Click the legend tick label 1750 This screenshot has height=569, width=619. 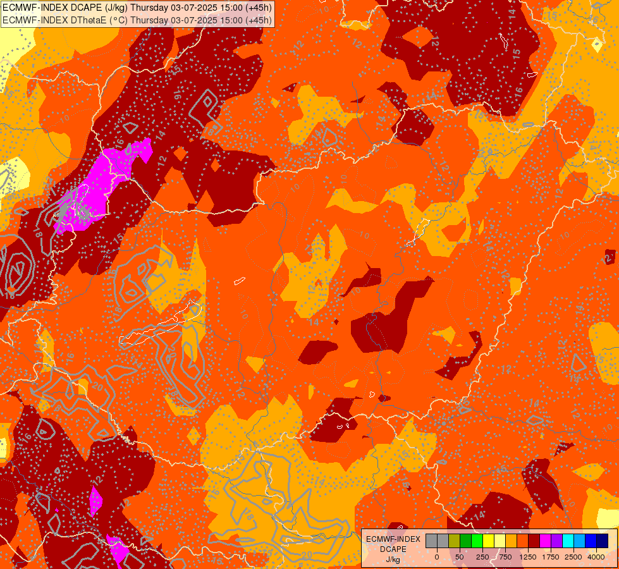tap(551, 557)
